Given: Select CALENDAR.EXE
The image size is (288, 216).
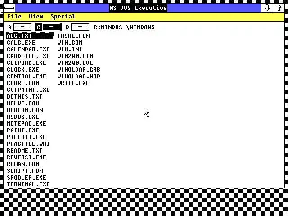Looking at the screenshot, I should point(28,49).
